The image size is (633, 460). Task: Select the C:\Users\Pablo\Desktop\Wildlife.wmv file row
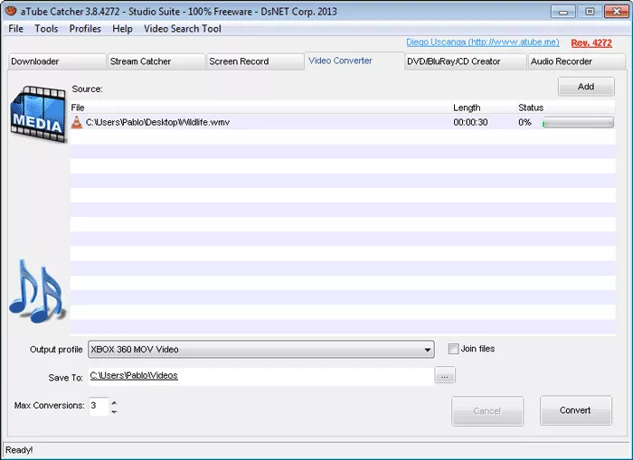click(343, 122)
